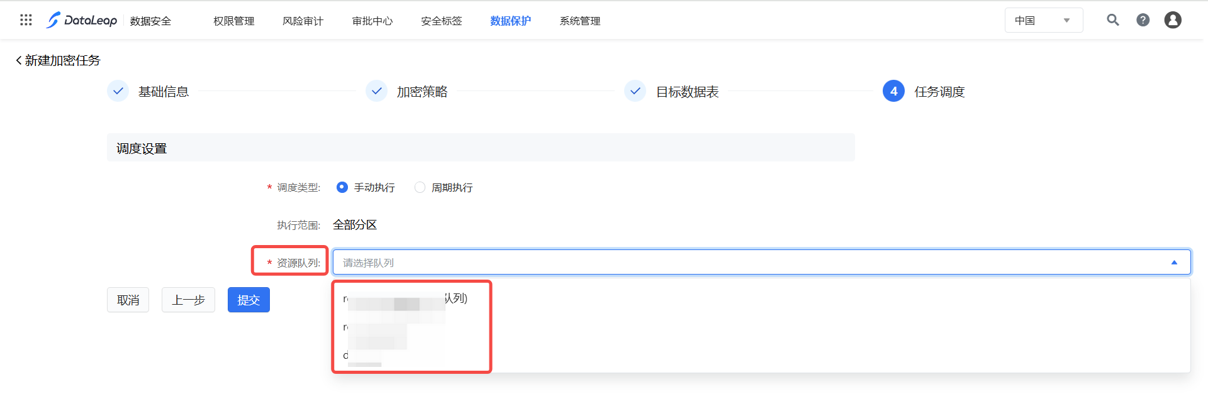Click the DataLeap logo
1208x404 pixels.
coord(82,20)
